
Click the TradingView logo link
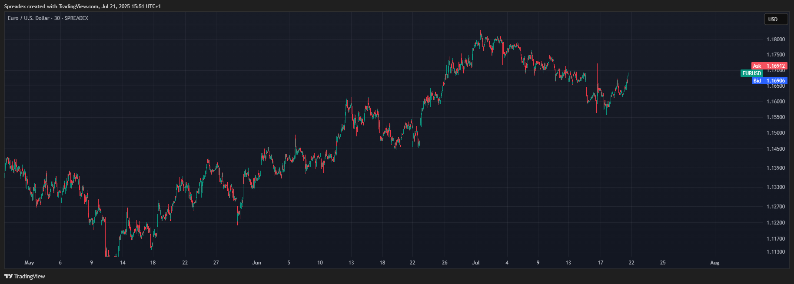(25, 276)
